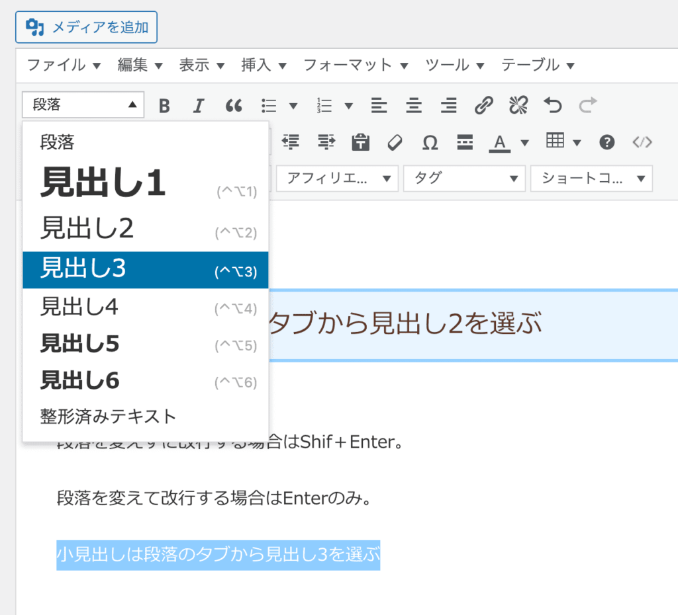Viewport: 678px width, 615px height.
Task: Remove link using the broken-chain icon
Action: (x=518, y=105)
